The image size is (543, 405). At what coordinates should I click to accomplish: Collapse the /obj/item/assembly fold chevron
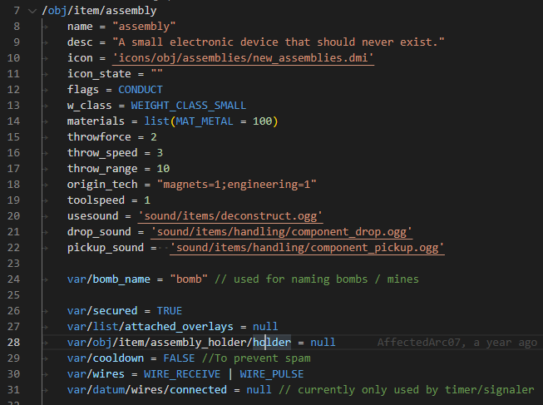(32, 10)
